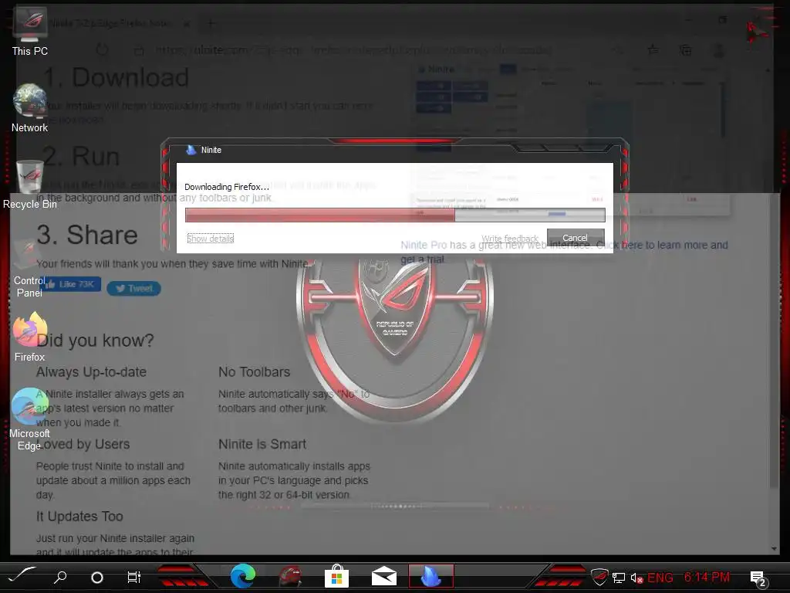This screenshot has height=593, width=790.
Task: Open the Start menu button
Action: (x=22, y=576)
